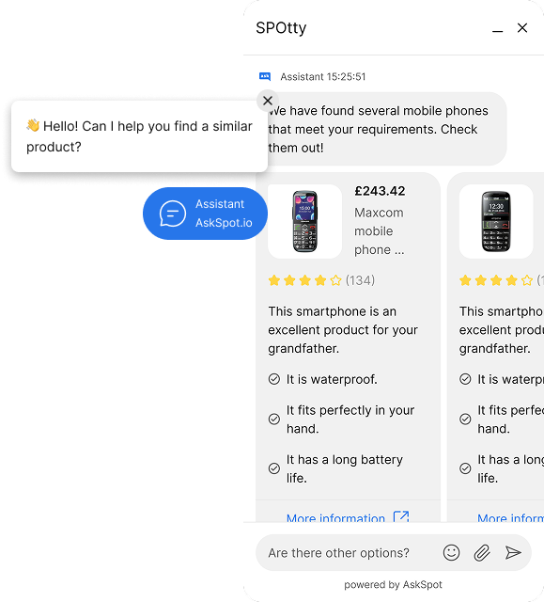Open More information link for Maxcom phone
Viewport: 544px width, 602px height.
click(x=335, y=517)
